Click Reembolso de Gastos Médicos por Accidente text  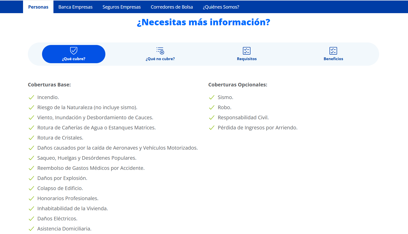91,168
